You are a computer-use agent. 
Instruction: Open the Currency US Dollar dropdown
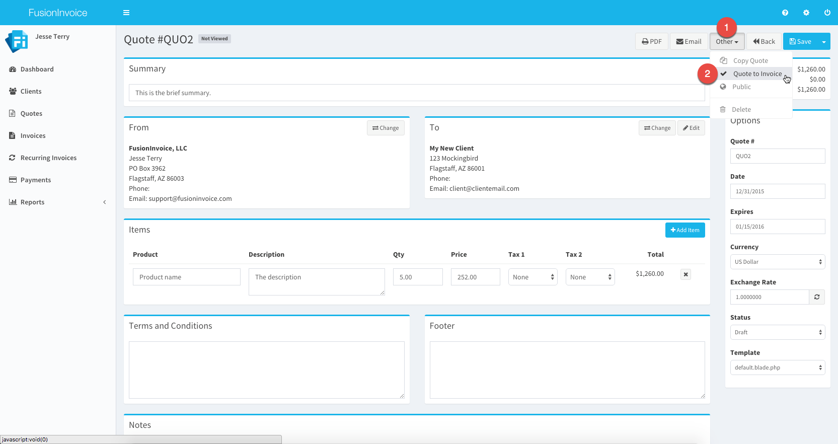(x=778, y=262)
